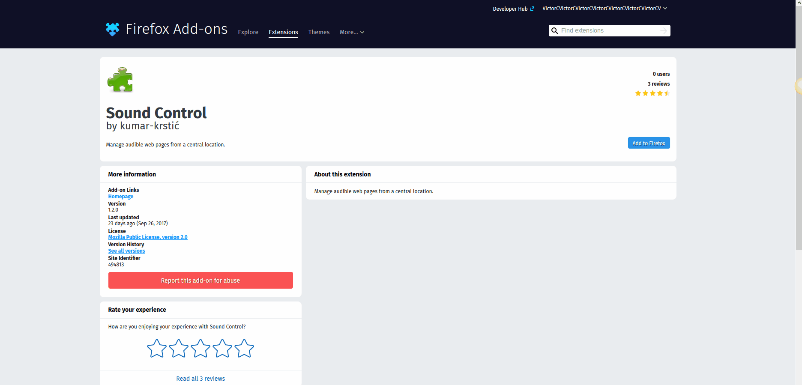Click the author name kumar-krstić
Image resolution: width=802 pixels, height=385 pixels.
(150, 126)
